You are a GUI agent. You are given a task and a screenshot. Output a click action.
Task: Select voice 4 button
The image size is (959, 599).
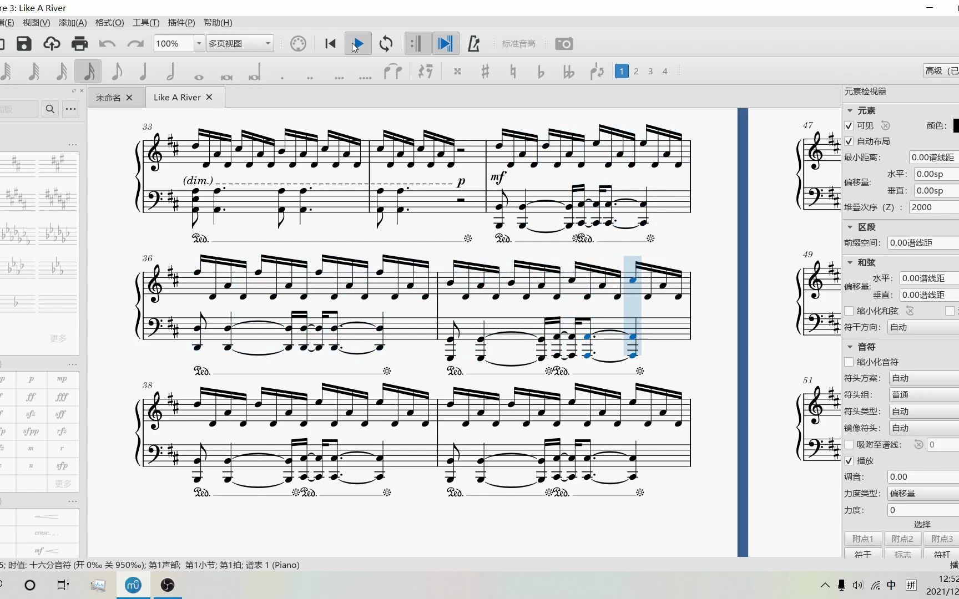(665, 71)
